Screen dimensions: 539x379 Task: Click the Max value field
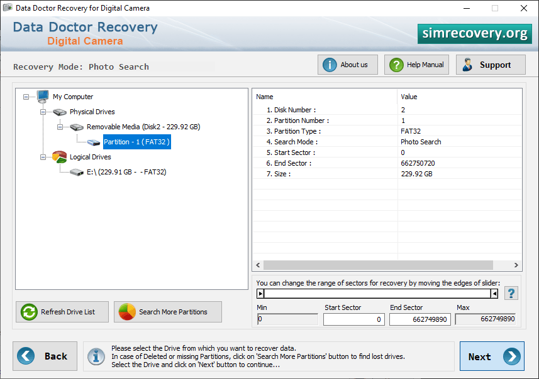(486, 319)
